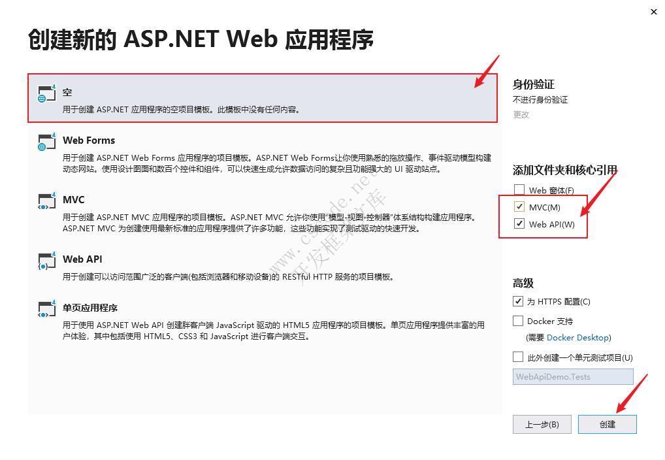Enable the Web 窗体(F) checkbox
The height and width of the screenshot is (460, 665).
(520, 189)
